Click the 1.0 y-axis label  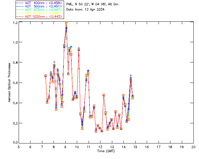[x=15, y=42]
